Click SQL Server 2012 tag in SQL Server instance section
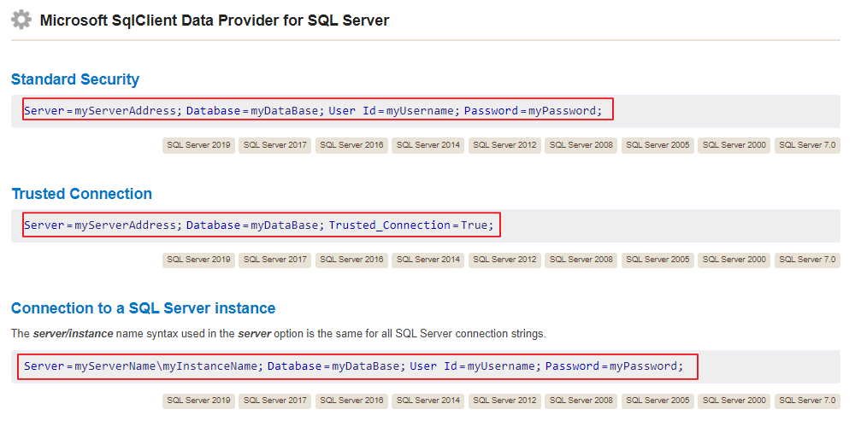Screen dimensions: 855x427 coord(504,401)
